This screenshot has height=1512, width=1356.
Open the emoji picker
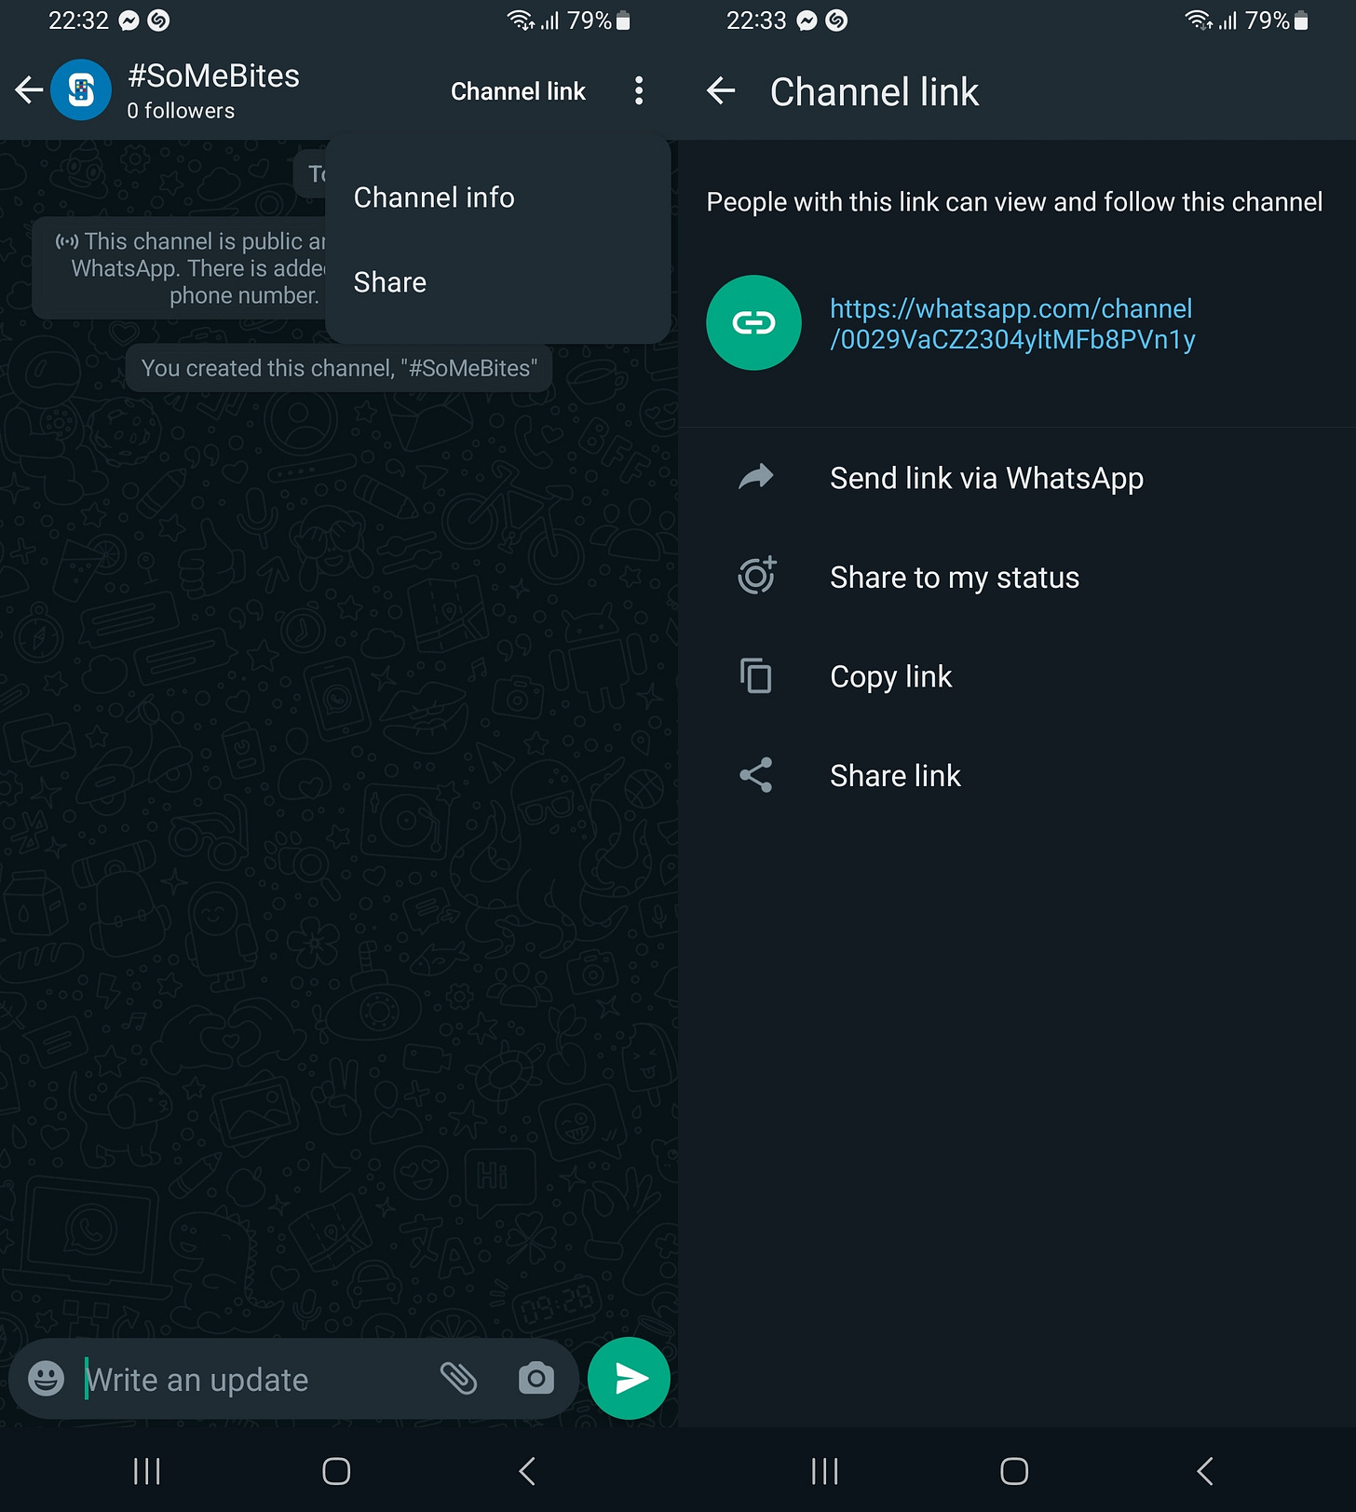coord(47,1378)
